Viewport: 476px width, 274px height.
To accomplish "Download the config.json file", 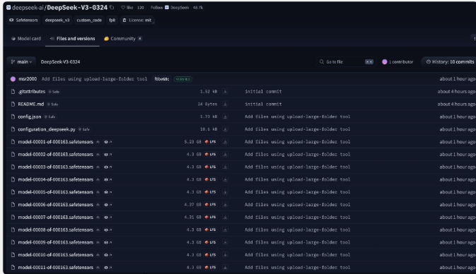I will pyautogui.click(x=225, y=117).
